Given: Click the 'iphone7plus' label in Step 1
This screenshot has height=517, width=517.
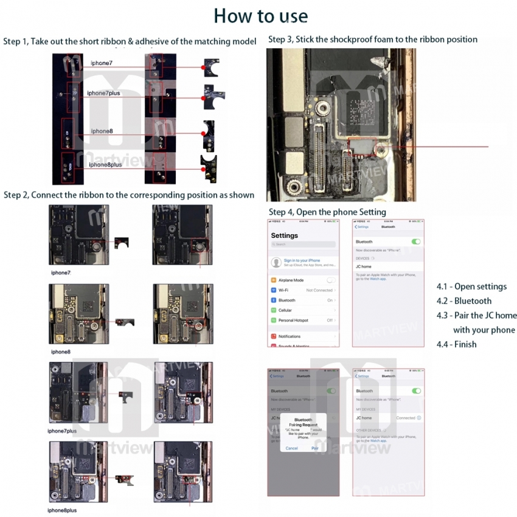Looking at the screenshot, I should click(x=103, y=93).
